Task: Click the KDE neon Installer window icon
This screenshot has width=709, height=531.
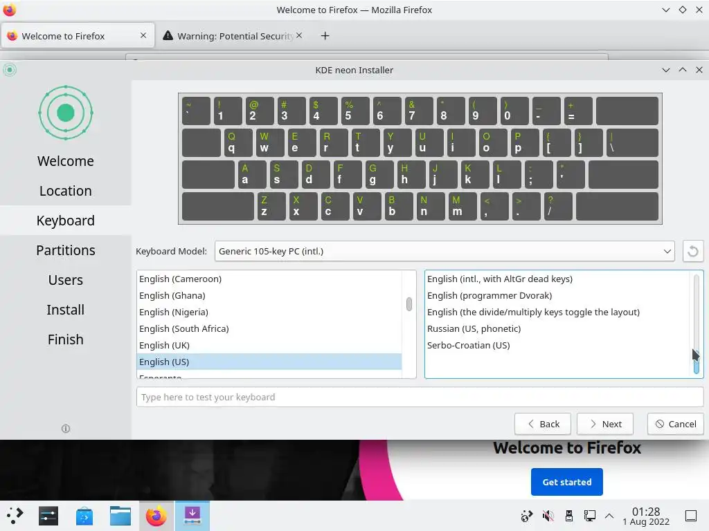Action: pyautogui.click(x=10, y=70)
